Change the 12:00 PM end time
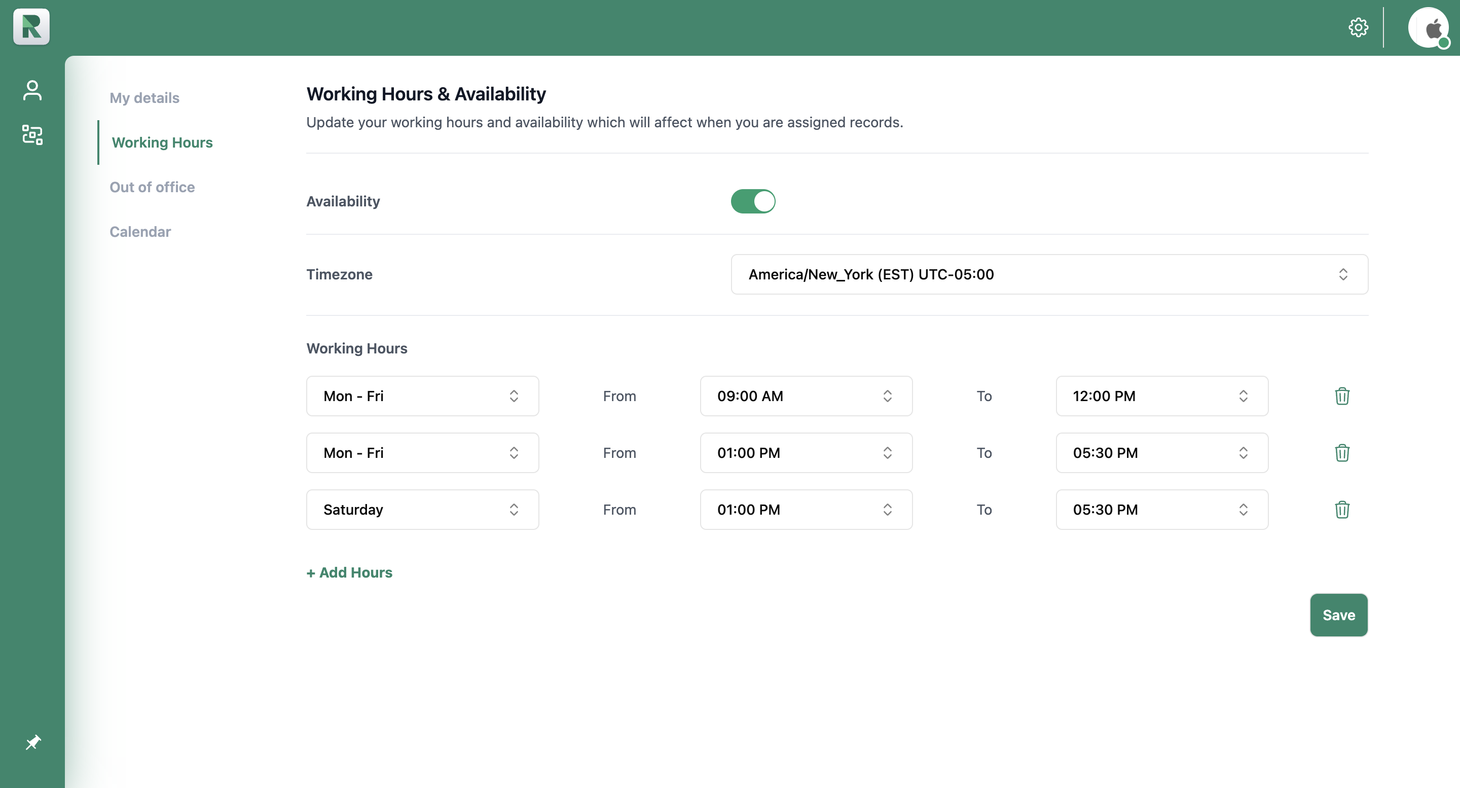The image size is (1460, 788). click(x=1161, y=396)
